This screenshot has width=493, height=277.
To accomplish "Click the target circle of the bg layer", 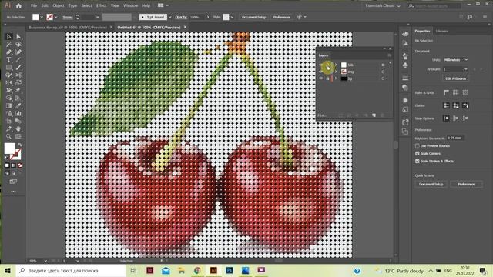I will tap(383, 78).
